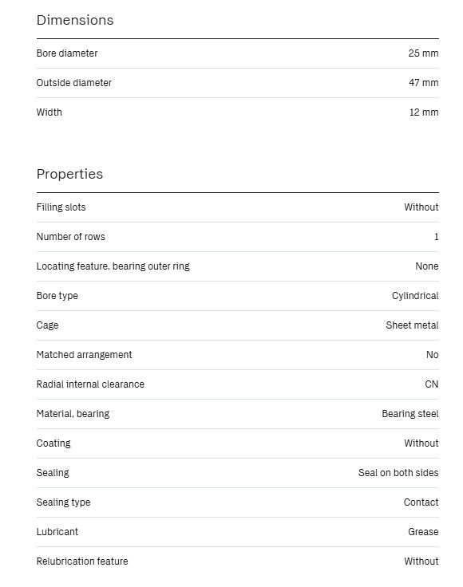Click the CN radial clearance value
The height and width of the screenshot is (587, 463).
(x=432, y=384)
